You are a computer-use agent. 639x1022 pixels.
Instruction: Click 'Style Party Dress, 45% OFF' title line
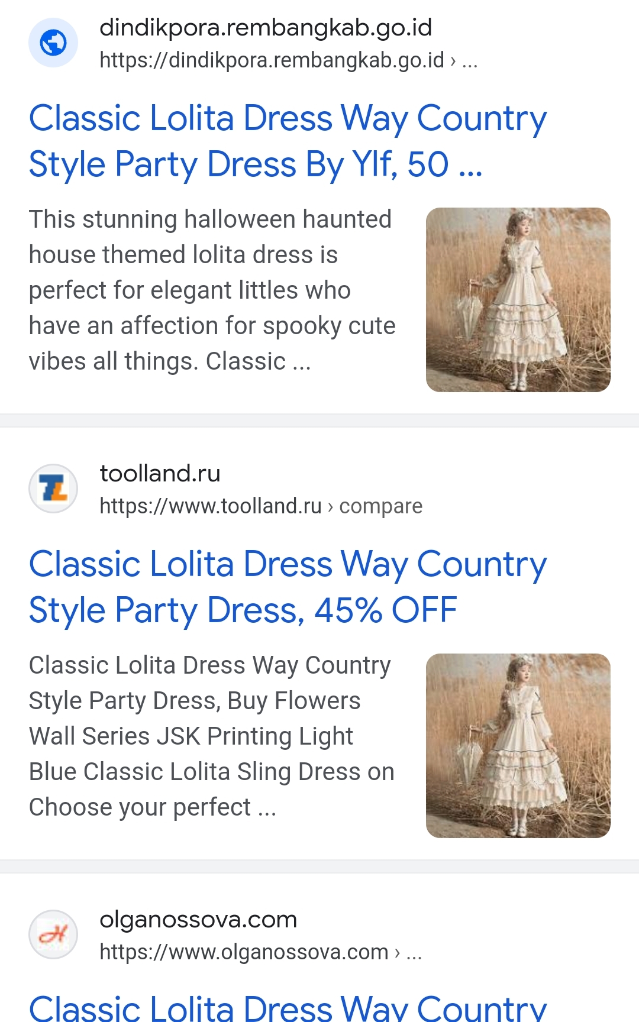243,610
